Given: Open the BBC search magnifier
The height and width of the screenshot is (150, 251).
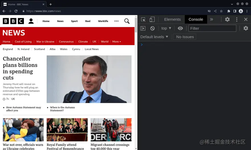Looking at the screenshot, I should (x=127, y=21).
